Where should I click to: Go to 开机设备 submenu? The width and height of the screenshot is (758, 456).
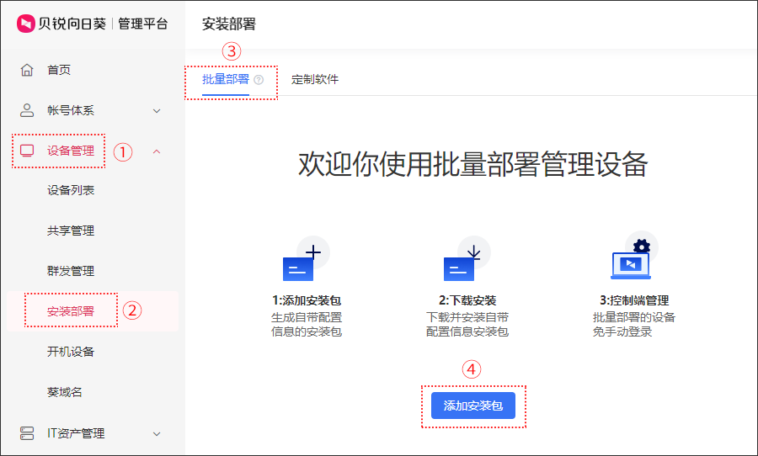(x=71, y=352)
